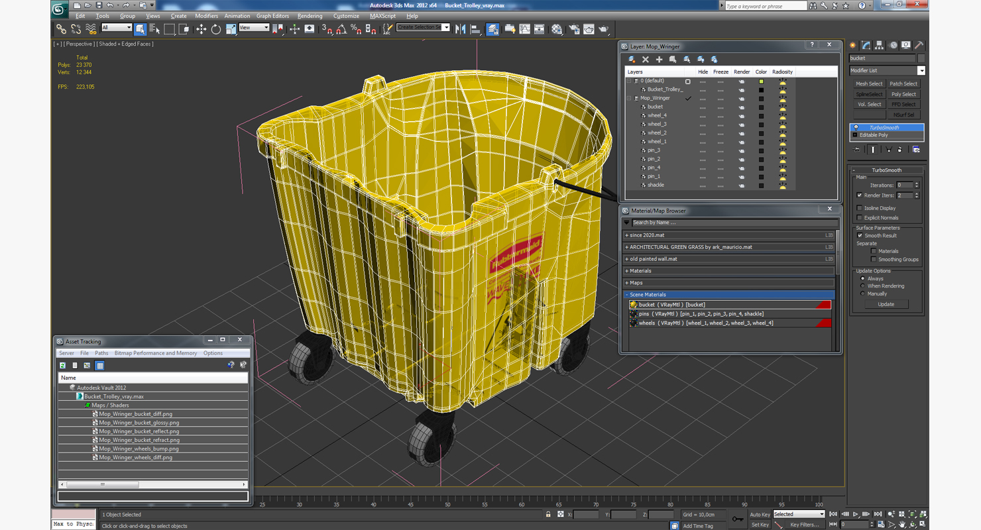Expand since 2020.mat library group
The image size is (981, 530).
[626, 235]
